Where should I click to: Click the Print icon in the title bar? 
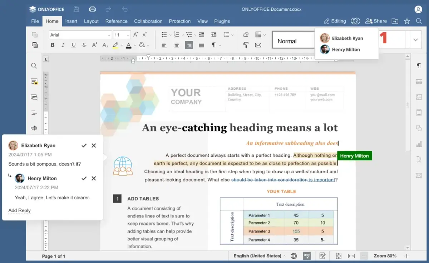tap(93, 9)
